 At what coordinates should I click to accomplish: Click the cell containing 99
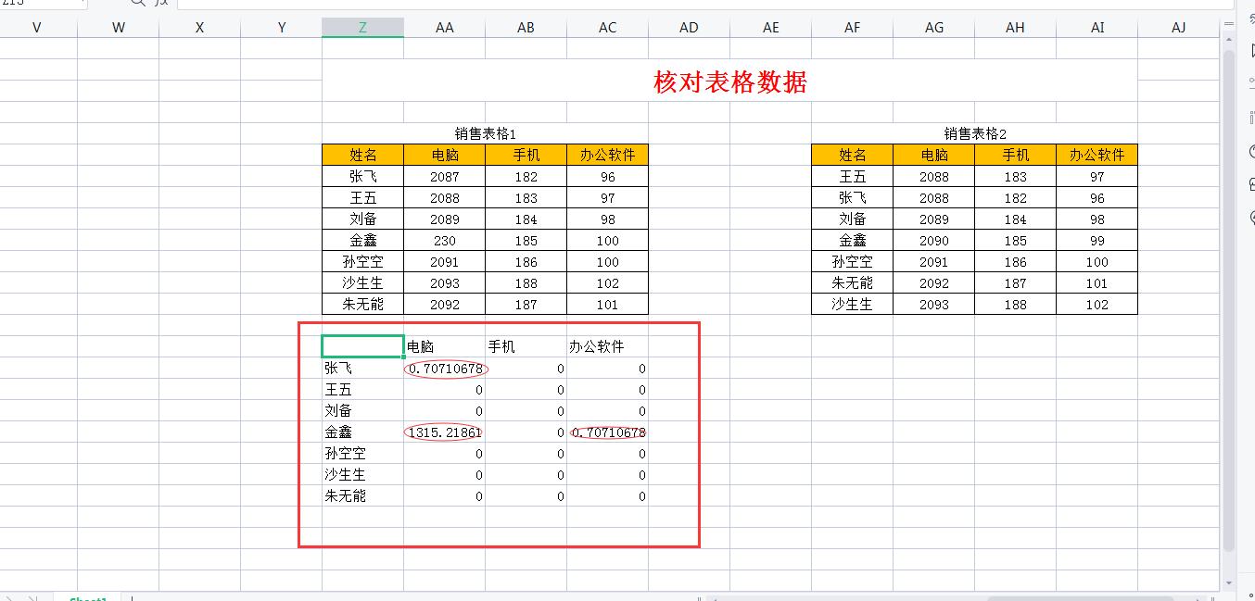[x=1097, y=240]
